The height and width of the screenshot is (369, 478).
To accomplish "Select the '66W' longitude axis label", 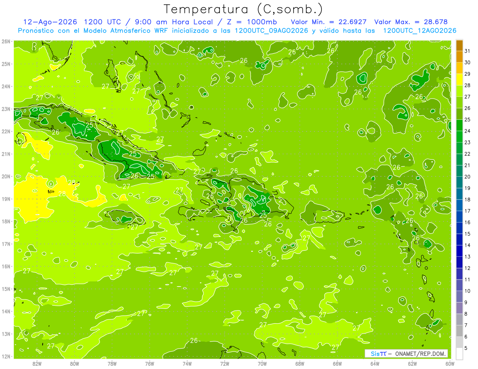I will pyautogui.click(x=337, y=363).
